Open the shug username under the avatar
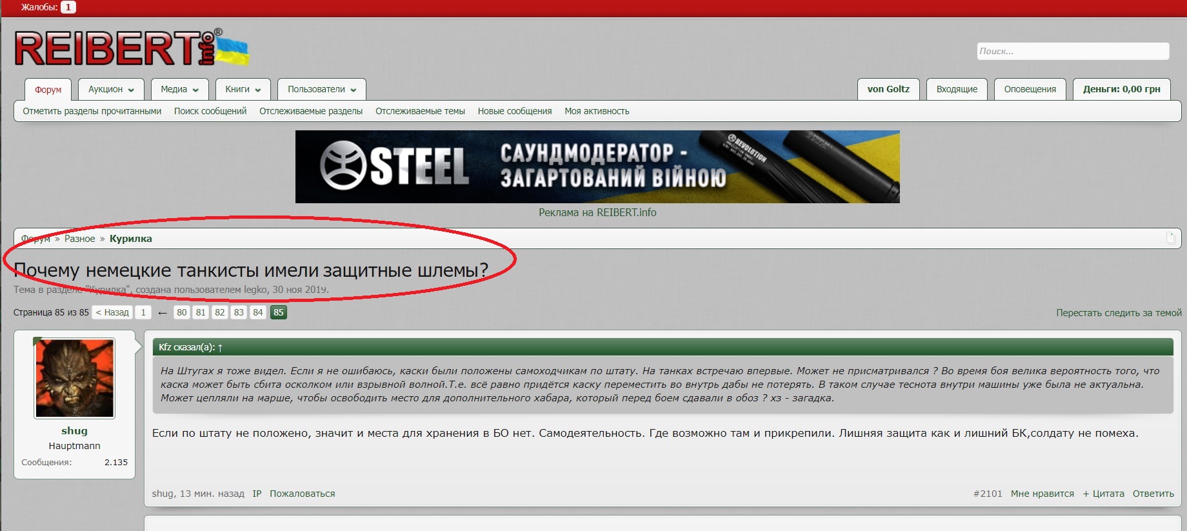This screenshot has height=531, width=1187. pos(74,431)
